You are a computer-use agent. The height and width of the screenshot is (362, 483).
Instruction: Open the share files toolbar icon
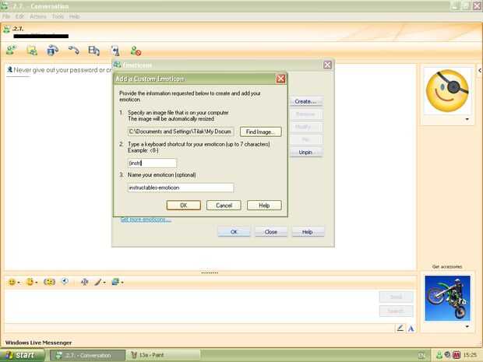pyautogui.click(x=32, y=51)
